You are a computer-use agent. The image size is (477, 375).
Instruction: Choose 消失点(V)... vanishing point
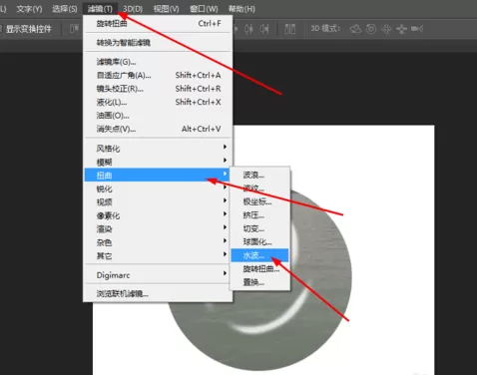coord(158,129)
